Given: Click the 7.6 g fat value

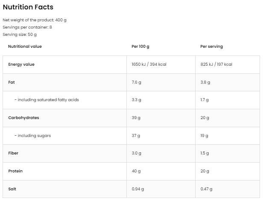Looking at the screenshot, I should [137, 82].
